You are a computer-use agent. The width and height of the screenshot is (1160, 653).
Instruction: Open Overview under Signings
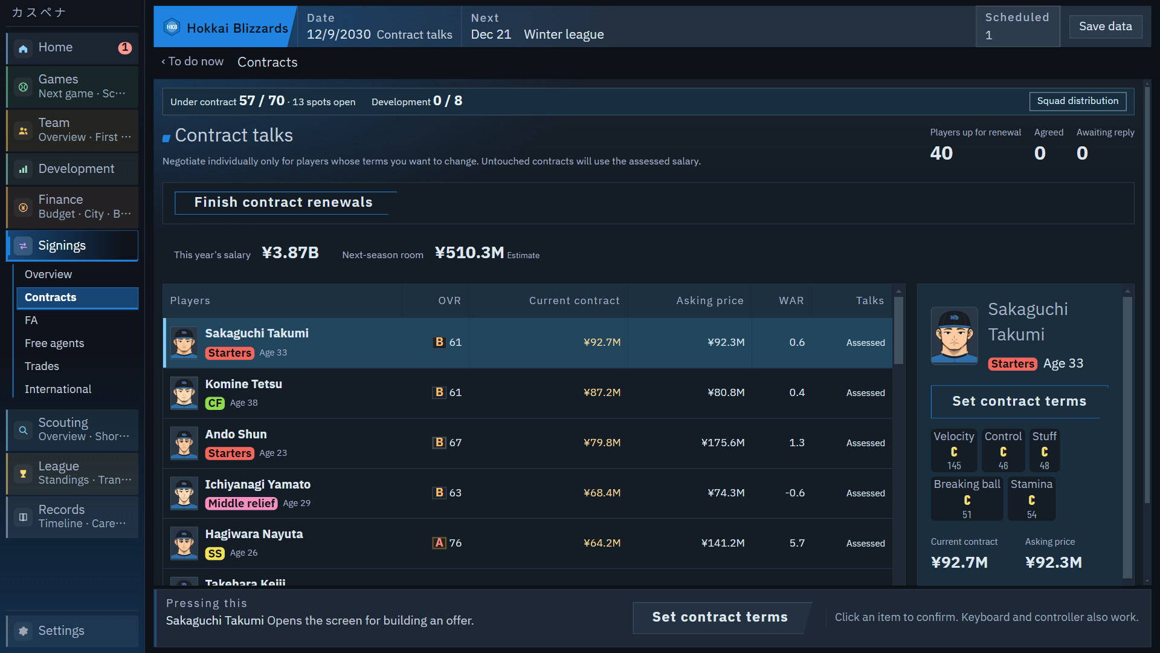[48, 275]
